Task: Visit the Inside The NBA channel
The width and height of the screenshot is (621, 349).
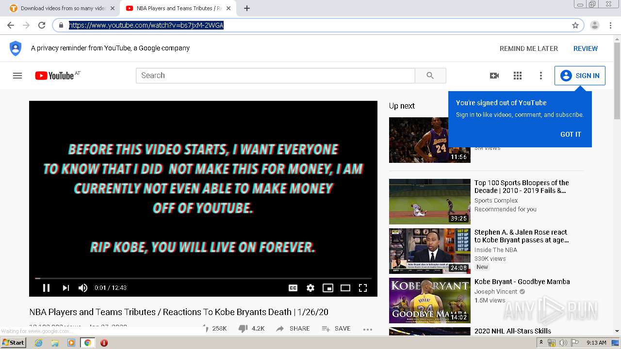Action: point(496,250)
